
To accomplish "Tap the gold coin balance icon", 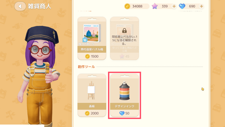I will tap(127, 6).
